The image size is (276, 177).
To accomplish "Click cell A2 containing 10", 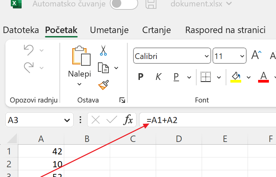I will coord(41,164).
